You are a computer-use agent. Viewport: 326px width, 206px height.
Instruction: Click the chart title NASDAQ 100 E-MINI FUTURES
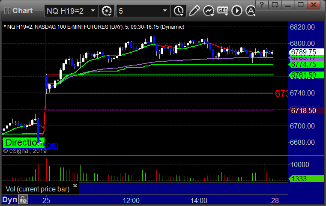pos(71,27)
